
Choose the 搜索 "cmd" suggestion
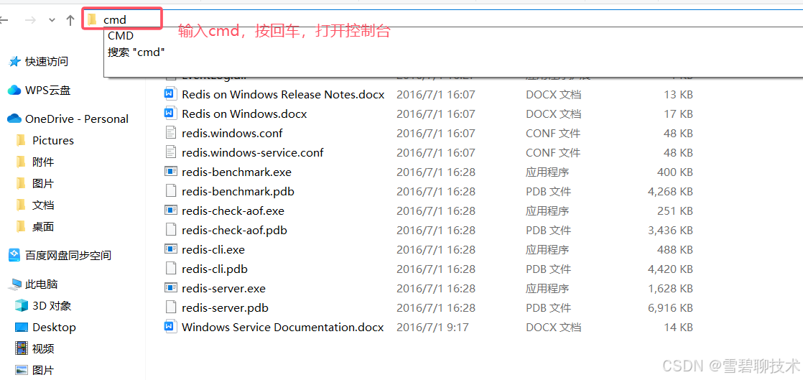[136, 52]
